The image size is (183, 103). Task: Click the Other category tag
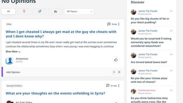point(9,24)
